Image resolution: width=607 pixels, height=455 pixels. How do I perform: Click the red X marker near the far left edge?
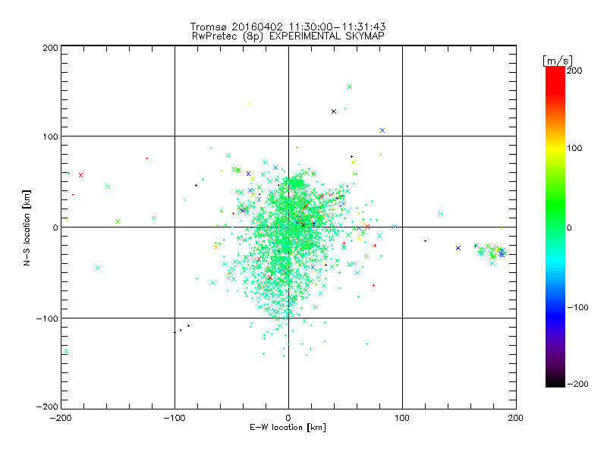point(81,175)
